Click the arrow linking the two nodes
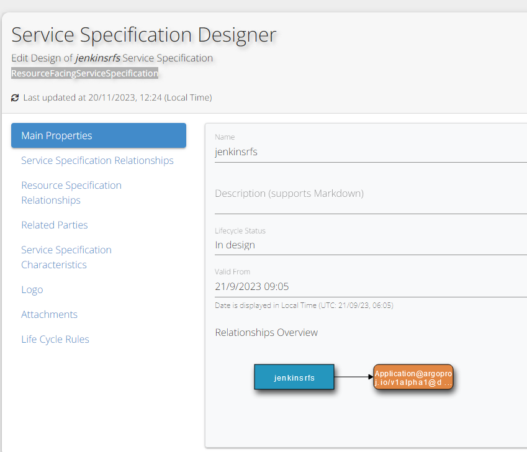This screenshot has height=452, width=527. tap(354, 377)
